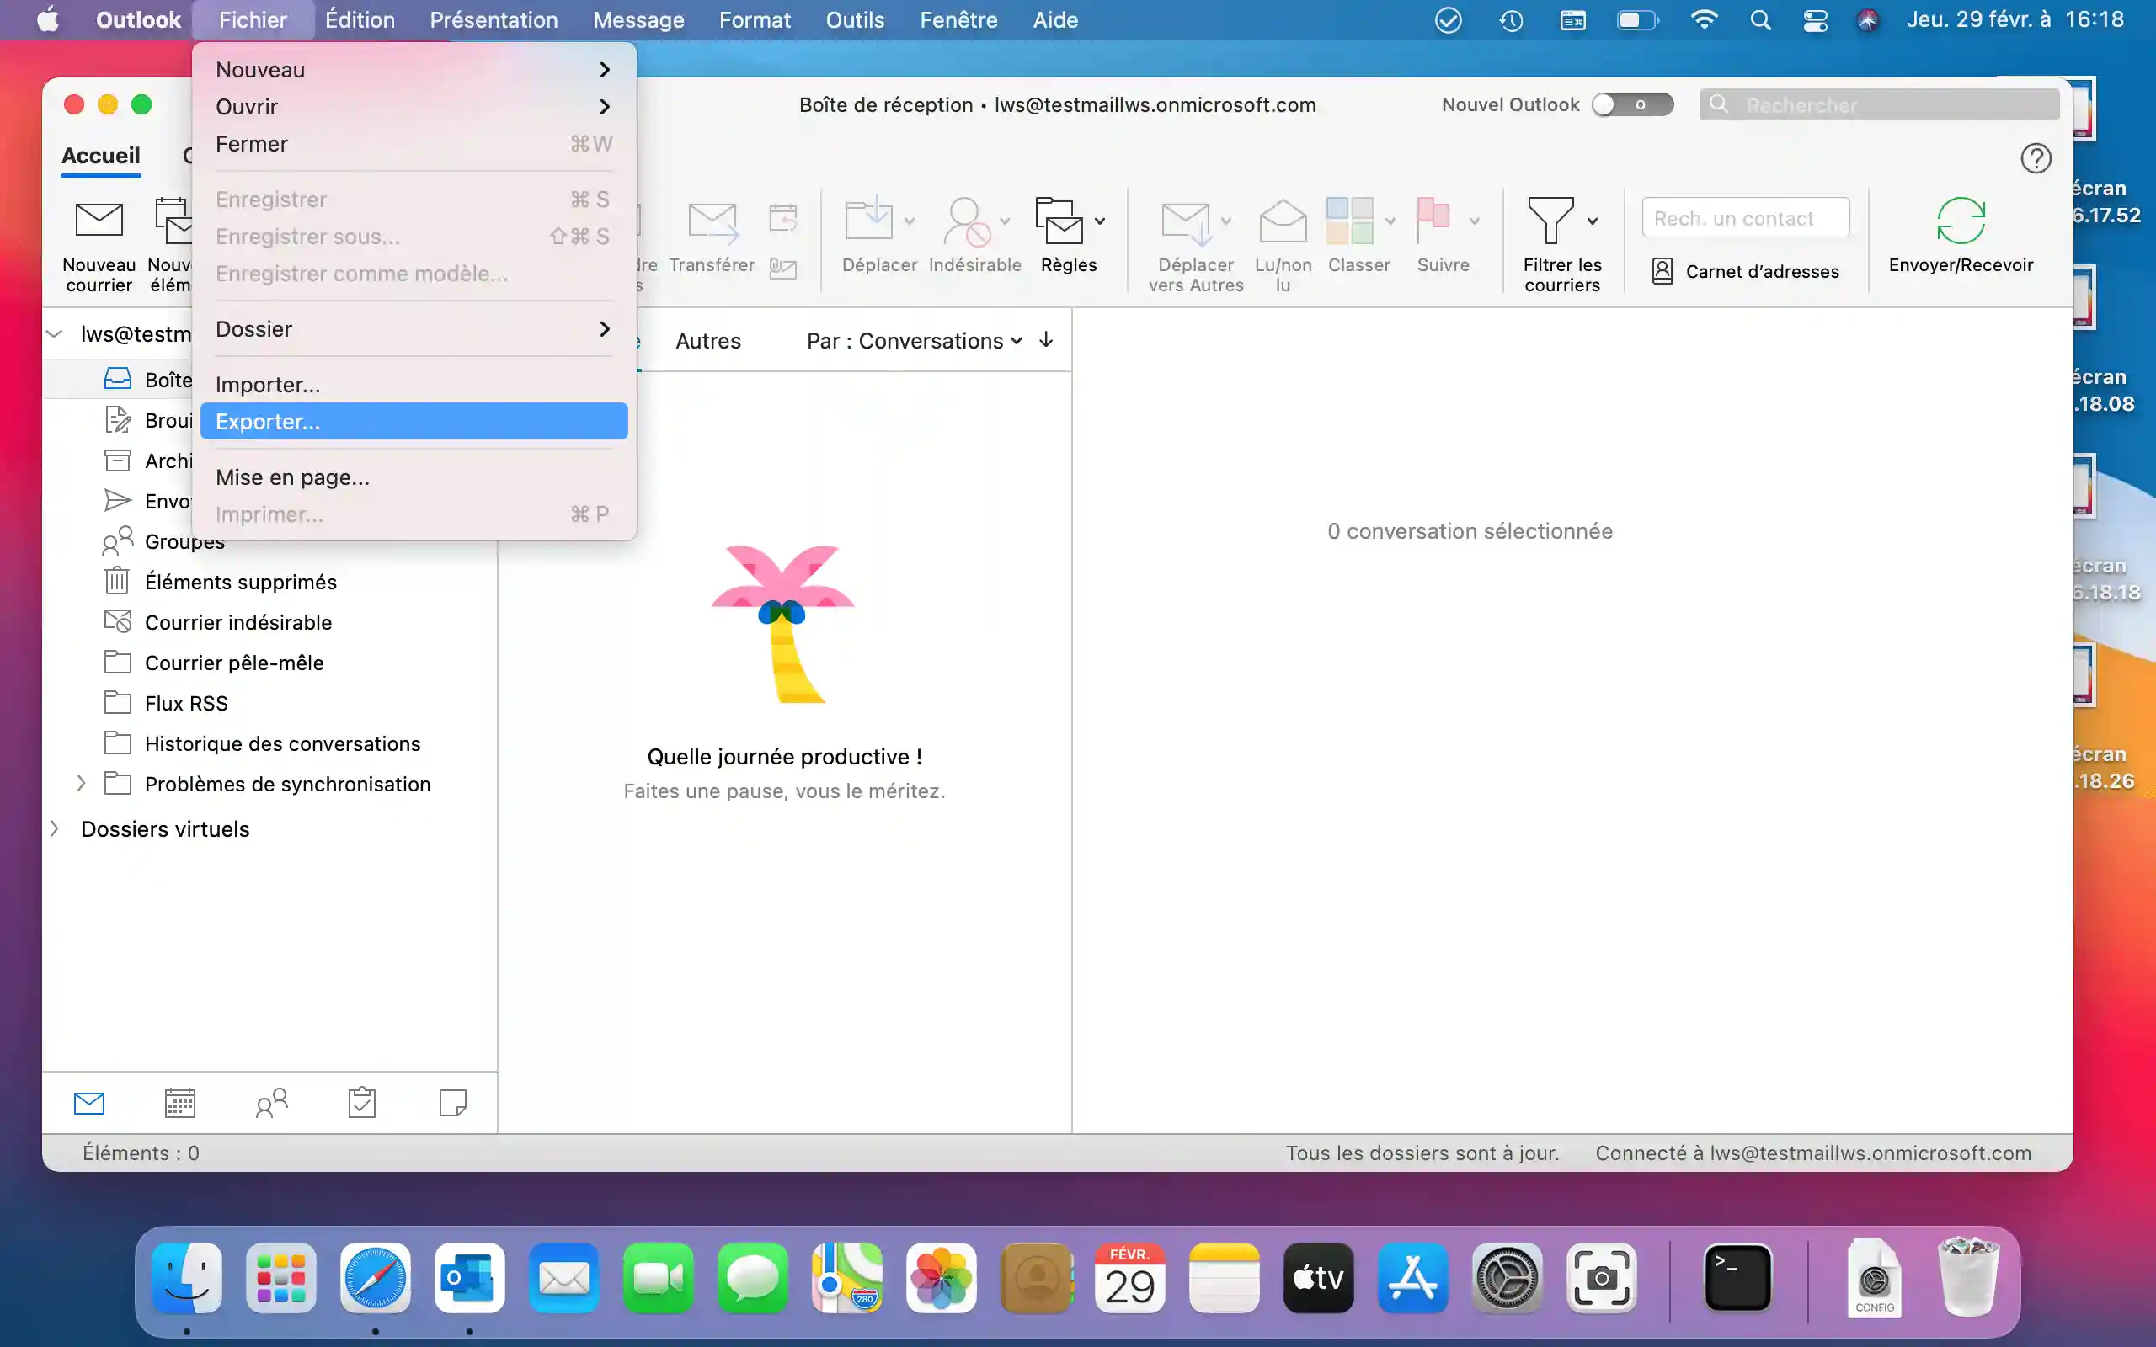The image size is (2156, 1347).
Task: Open the Notes view icon in the sidebar footer
Action: (x=452, y=1103)
